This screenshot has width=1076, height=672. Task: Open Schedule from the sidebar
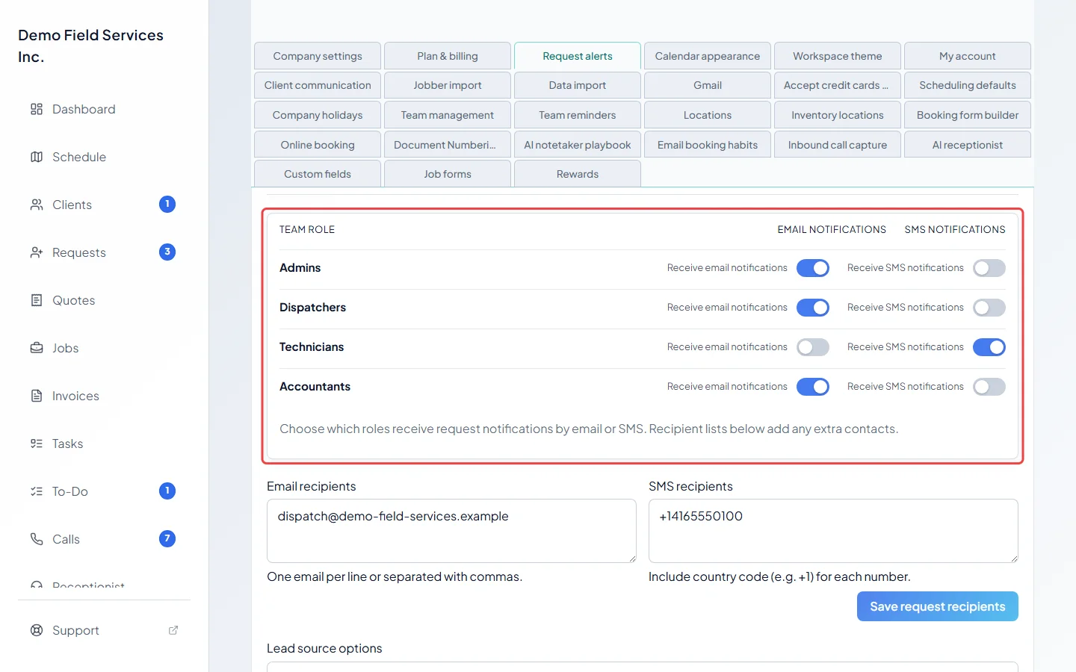(x=79, y=157)
